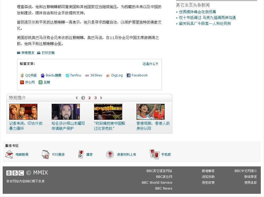Share article using Facebook icon

[x=129, y=75]
